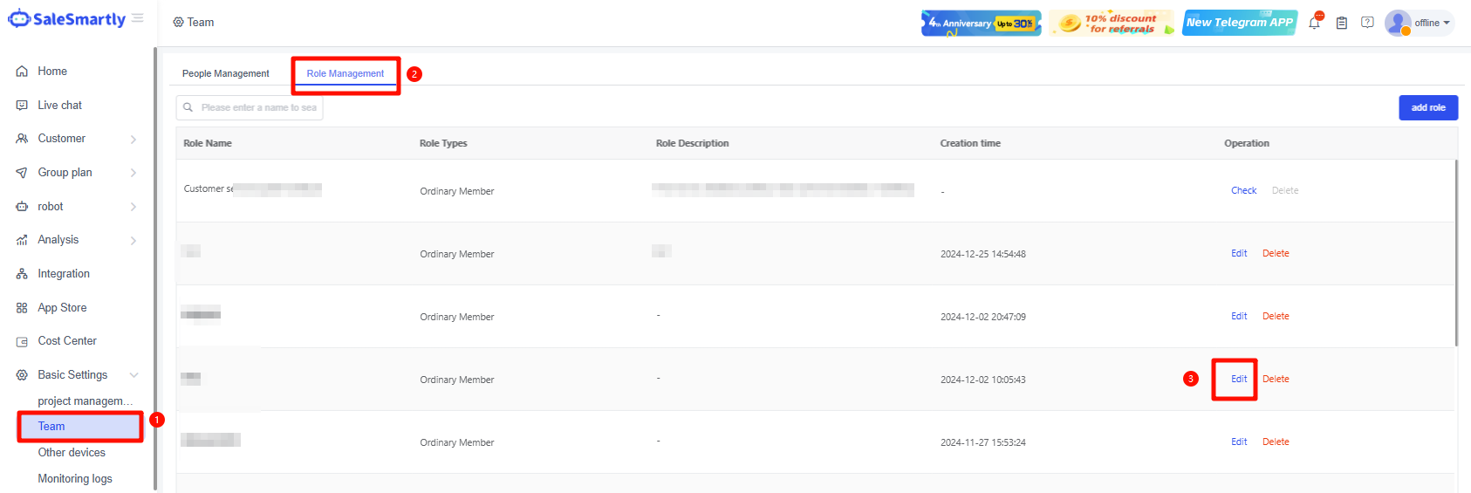Delete the role created 2024-12-25
This screenshot has height=493, width=1471.
coord(1276,253)
